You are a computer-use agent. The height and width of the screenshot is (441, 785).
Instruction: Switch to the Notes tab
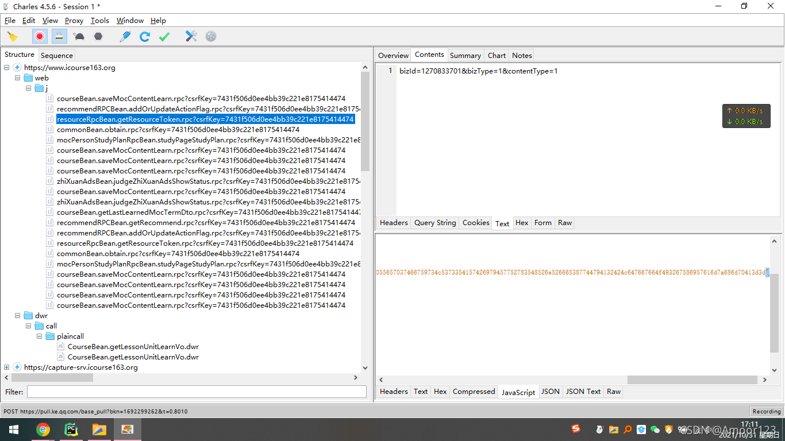point(522,56)
